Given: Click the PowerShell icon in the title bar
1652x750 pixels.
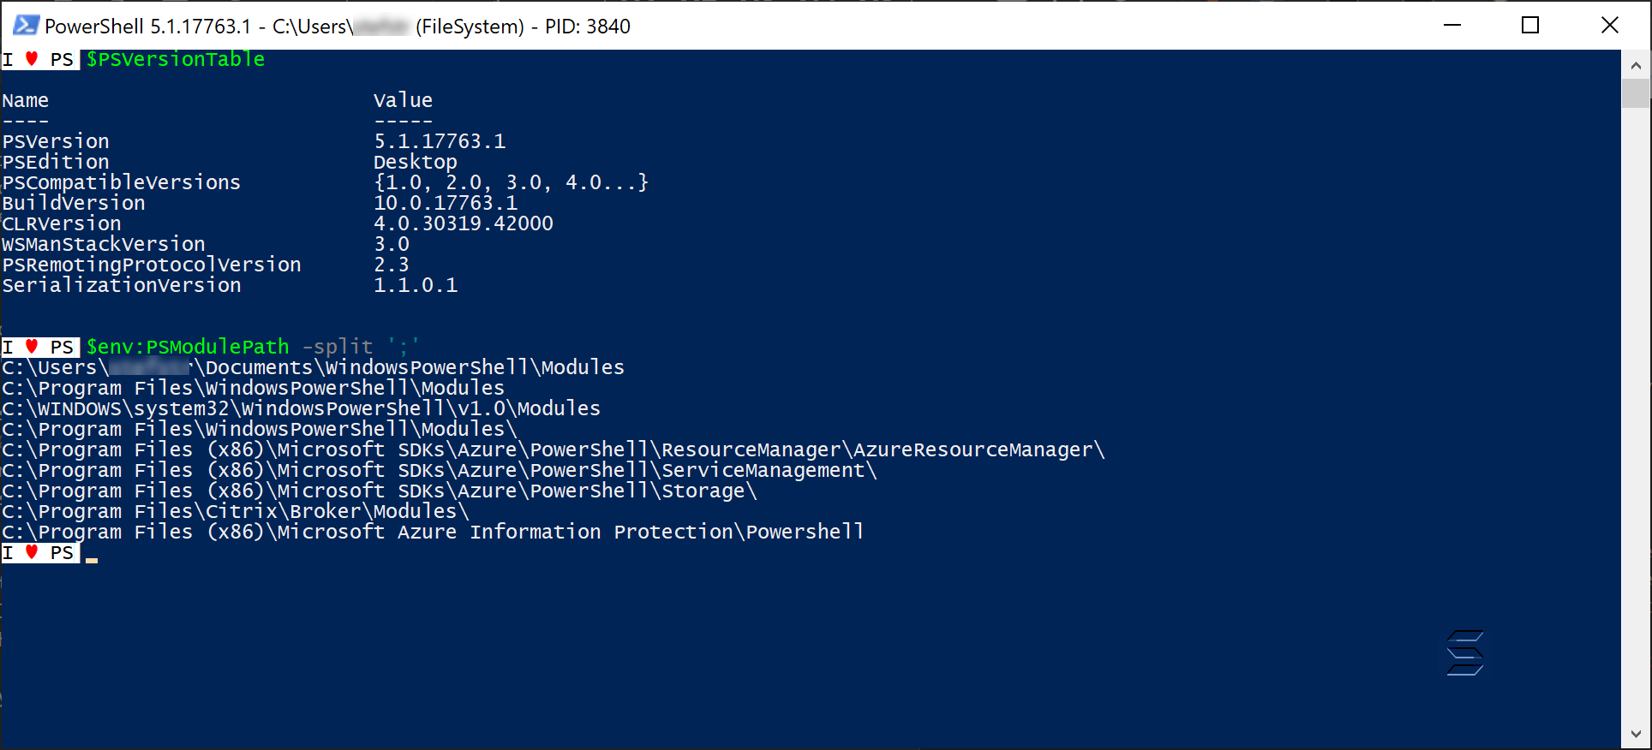Looking at the screenshot, I should [x=25, y=26].
